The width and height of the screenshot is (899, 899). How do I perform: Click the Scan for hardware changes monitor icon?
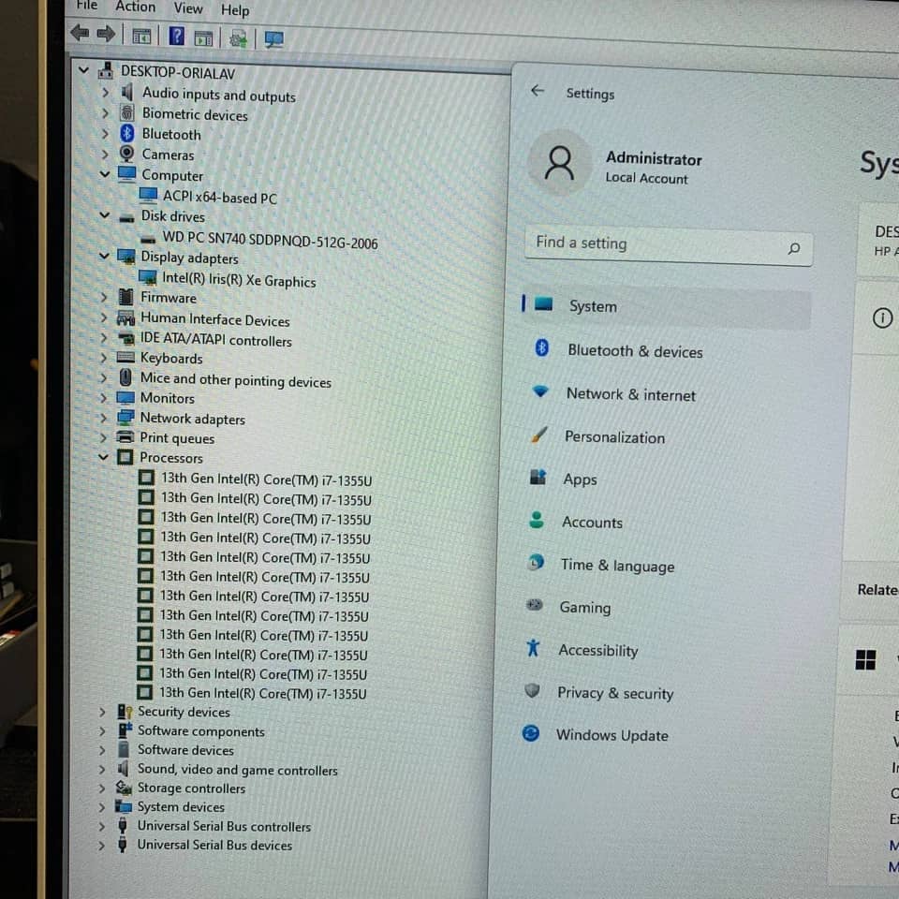(273, 39)
